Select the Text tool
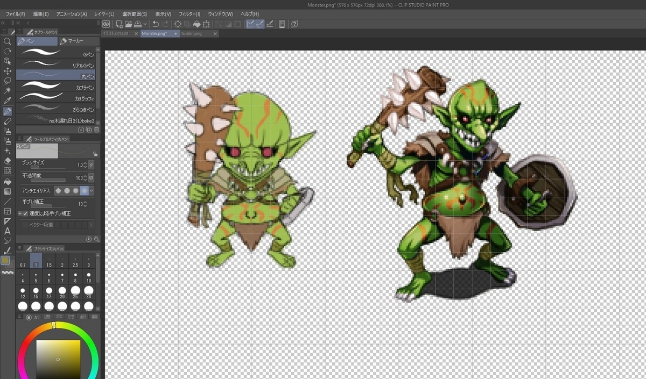The width and height of the screenshot is (646, 379). pyautogui.click(x=8, y=231)
